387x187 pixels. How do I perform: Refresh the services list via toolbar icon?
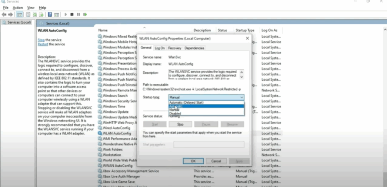pos(35,15)
